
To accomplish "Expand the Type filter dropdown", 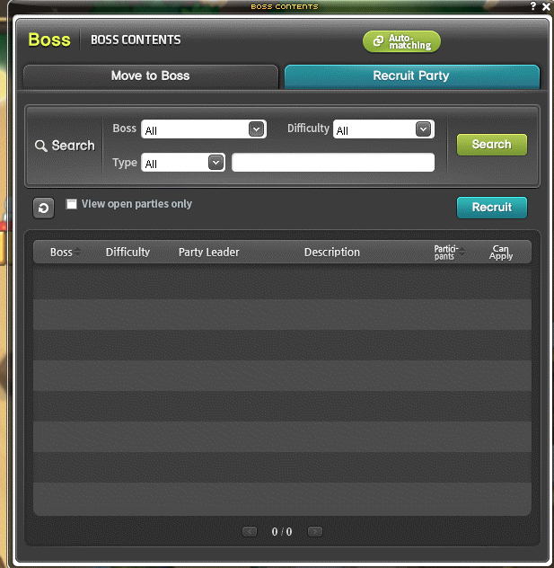I will [x=183, y=163].
